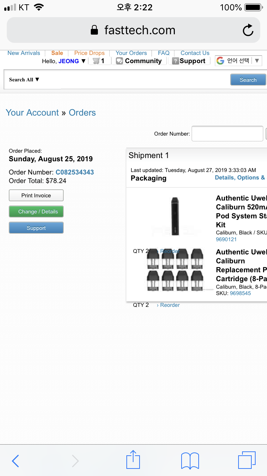Click the green Change / Details button
267x476 pixels.
click(x=36, y=212)
